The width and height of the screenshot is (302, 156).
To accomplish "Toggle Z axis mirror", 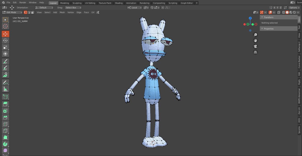I will (281, 8).
